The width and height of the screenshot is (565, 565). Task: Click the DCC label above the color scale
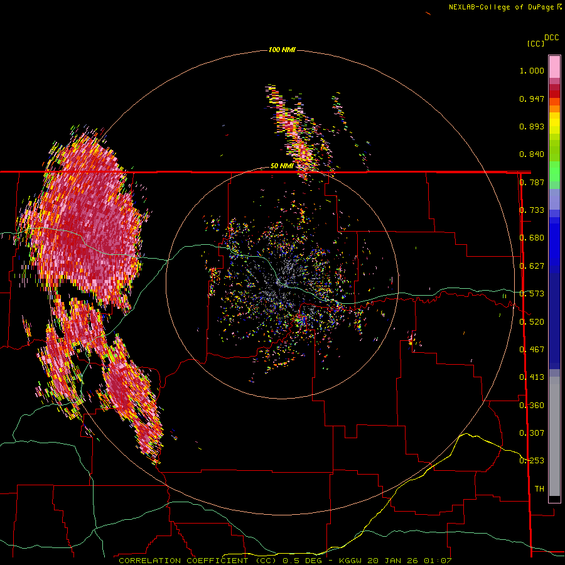[552, 38]
